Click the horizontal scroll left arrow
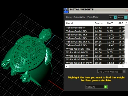The height and width of the screenshot is (96, 128). (x=67, y=66)
